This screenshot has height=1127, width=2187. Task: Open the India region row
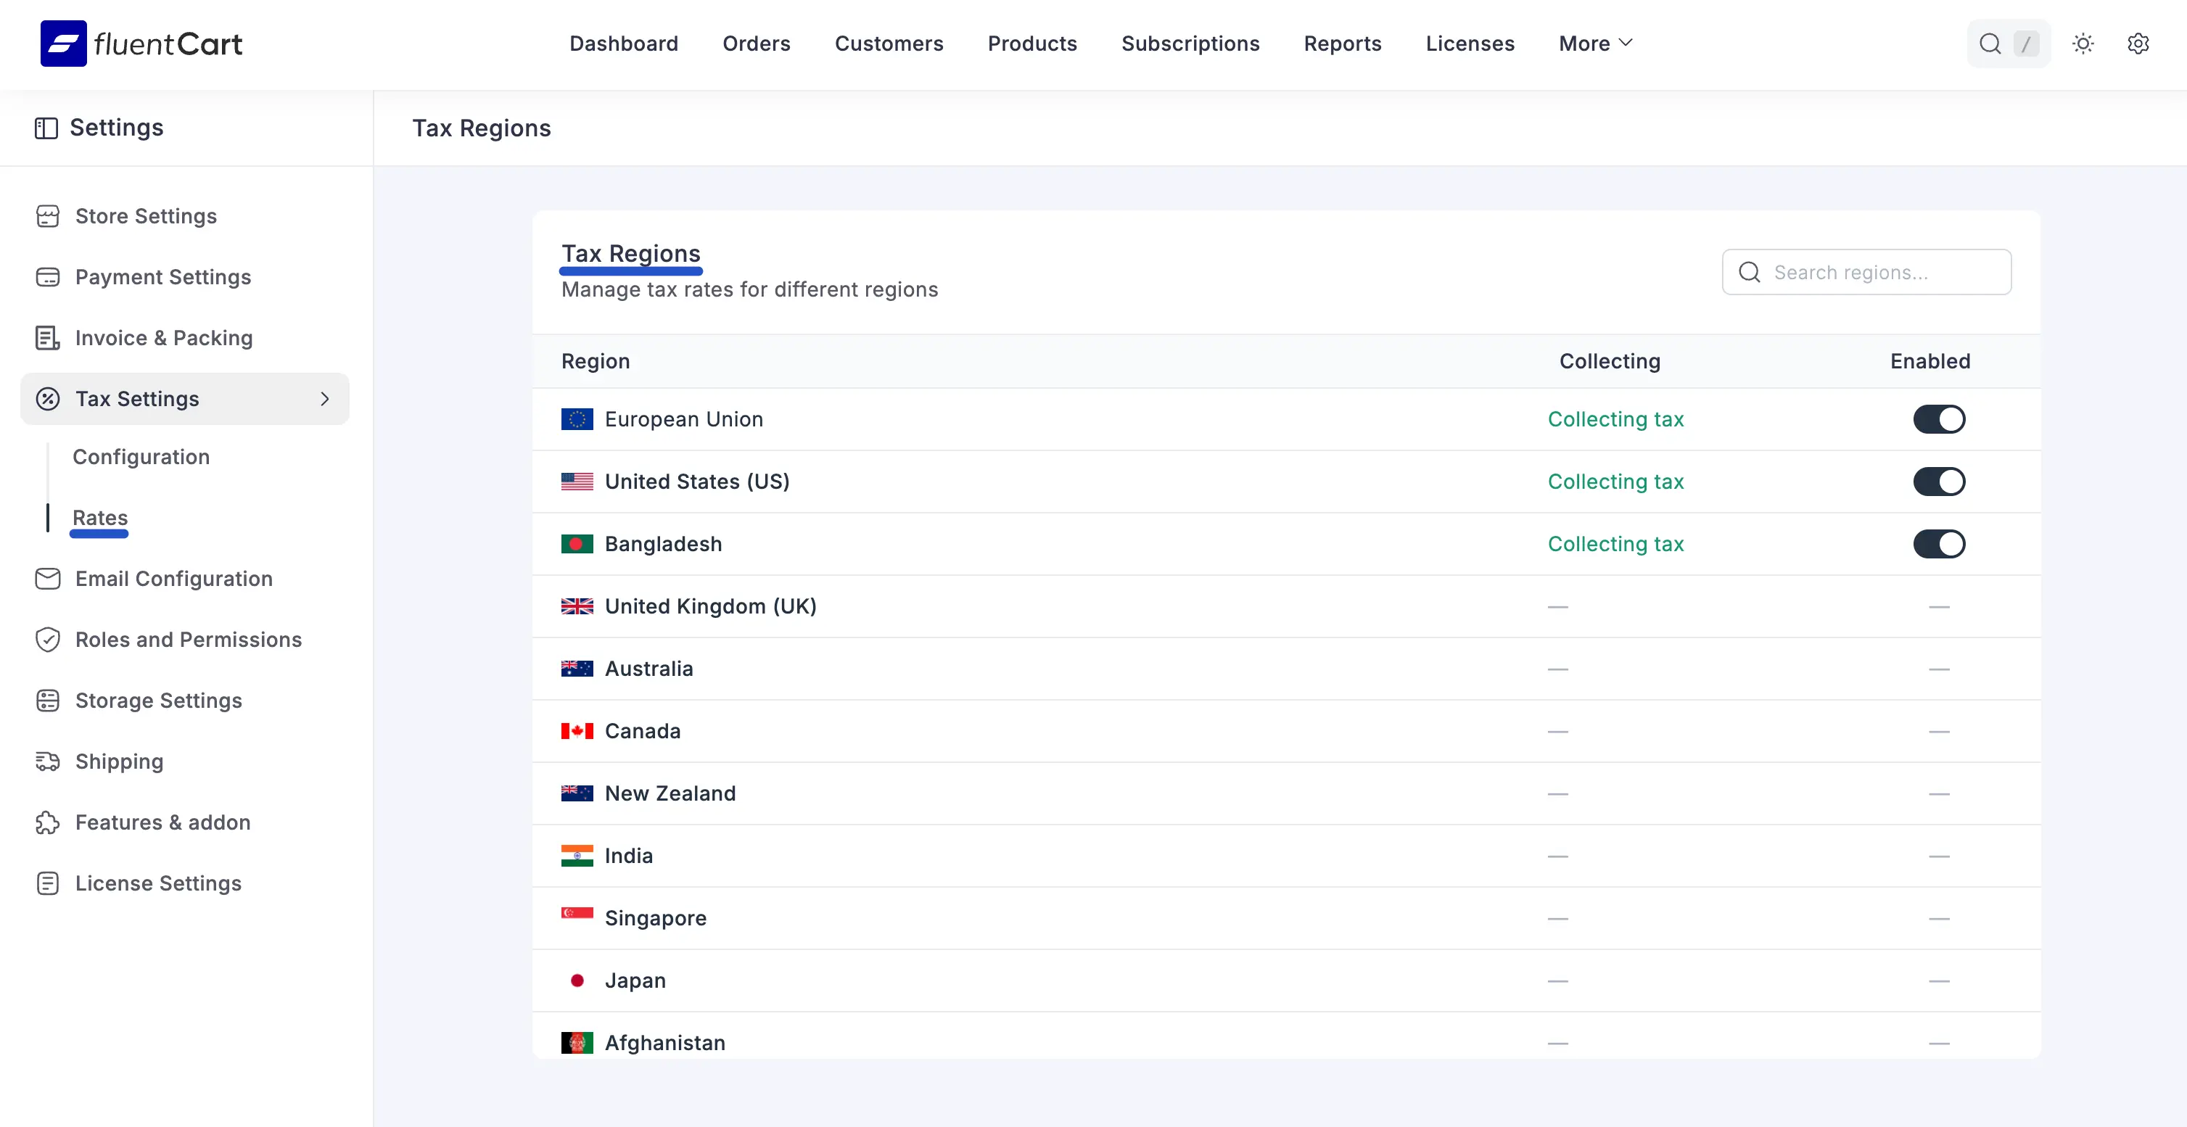click(x=1286, y=856)
